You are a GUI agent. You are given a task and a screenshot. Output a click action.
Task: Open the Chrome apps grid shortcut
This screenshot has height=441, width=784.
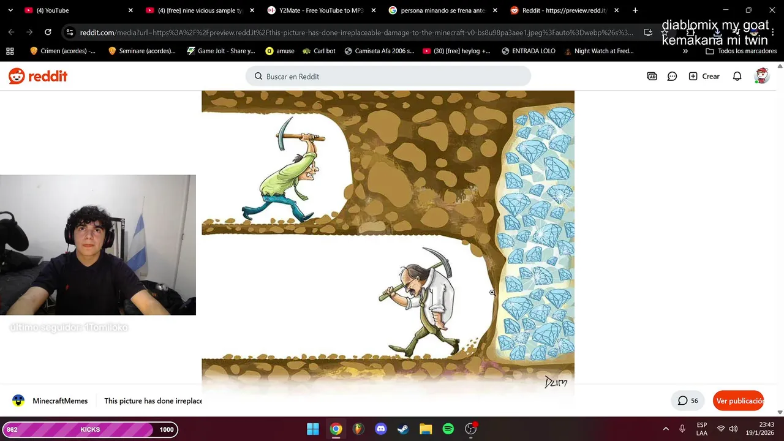click(10, 51)
